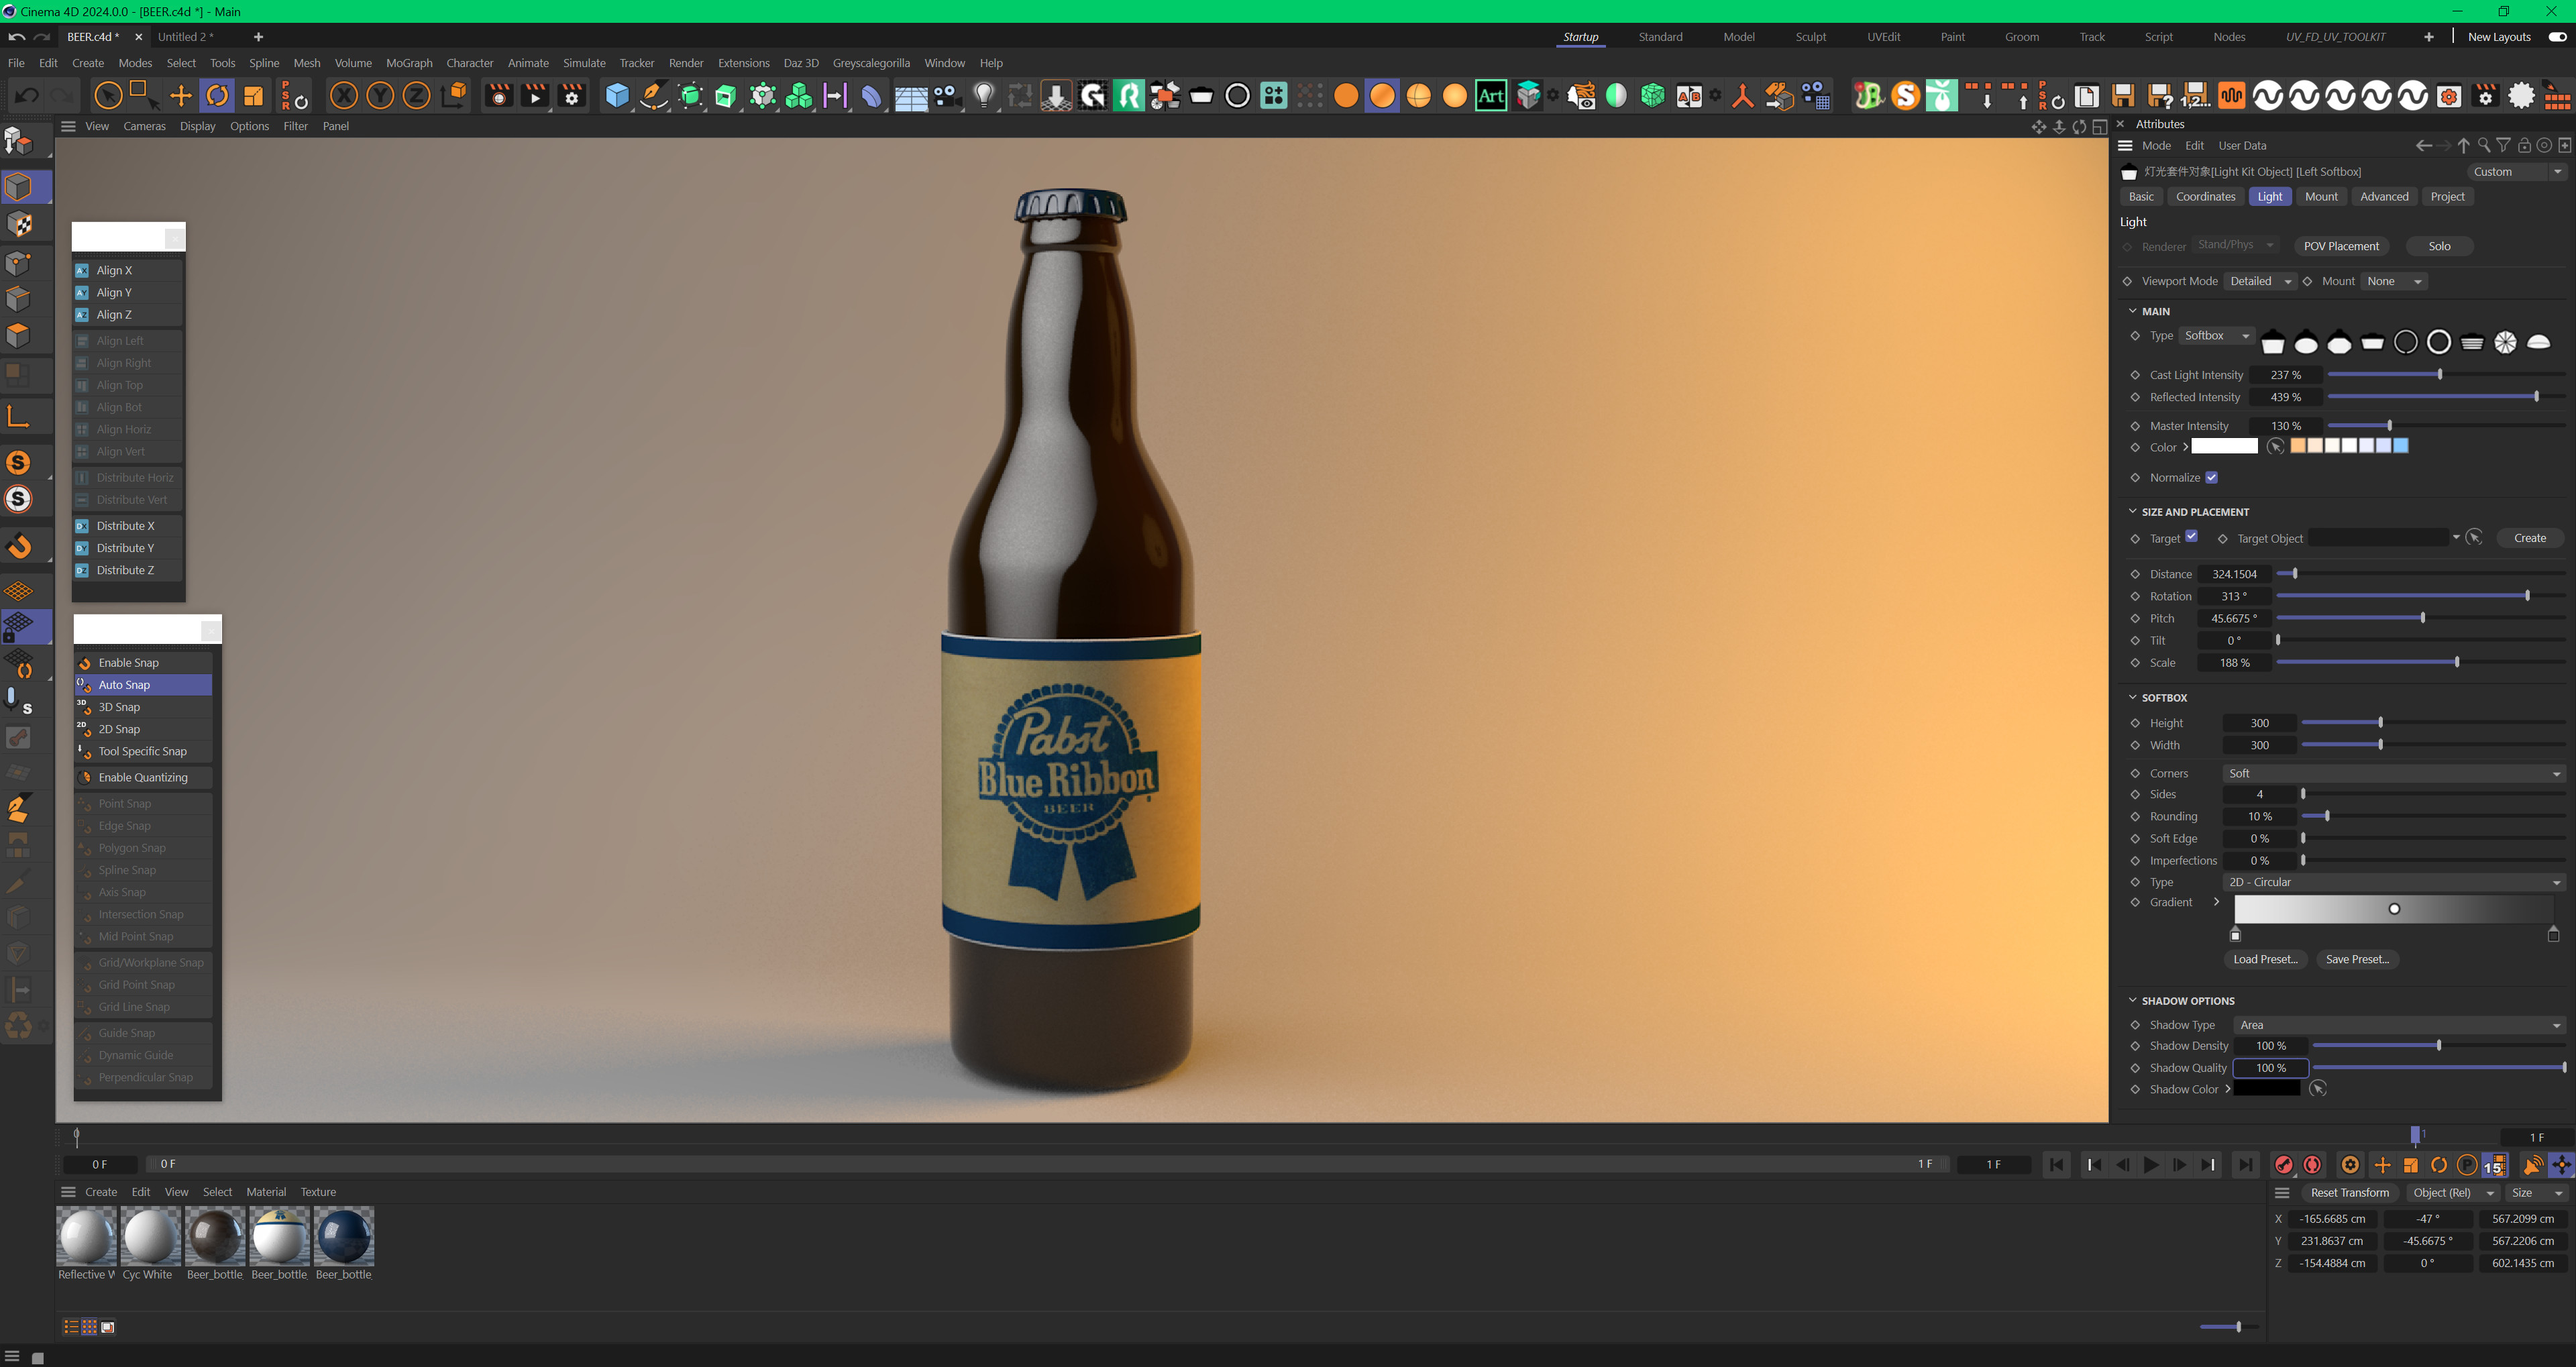Select the Spline Pen tool
Image resolution: width=2576 pixels, height=1367 pixels.
(x=654, y=96)
